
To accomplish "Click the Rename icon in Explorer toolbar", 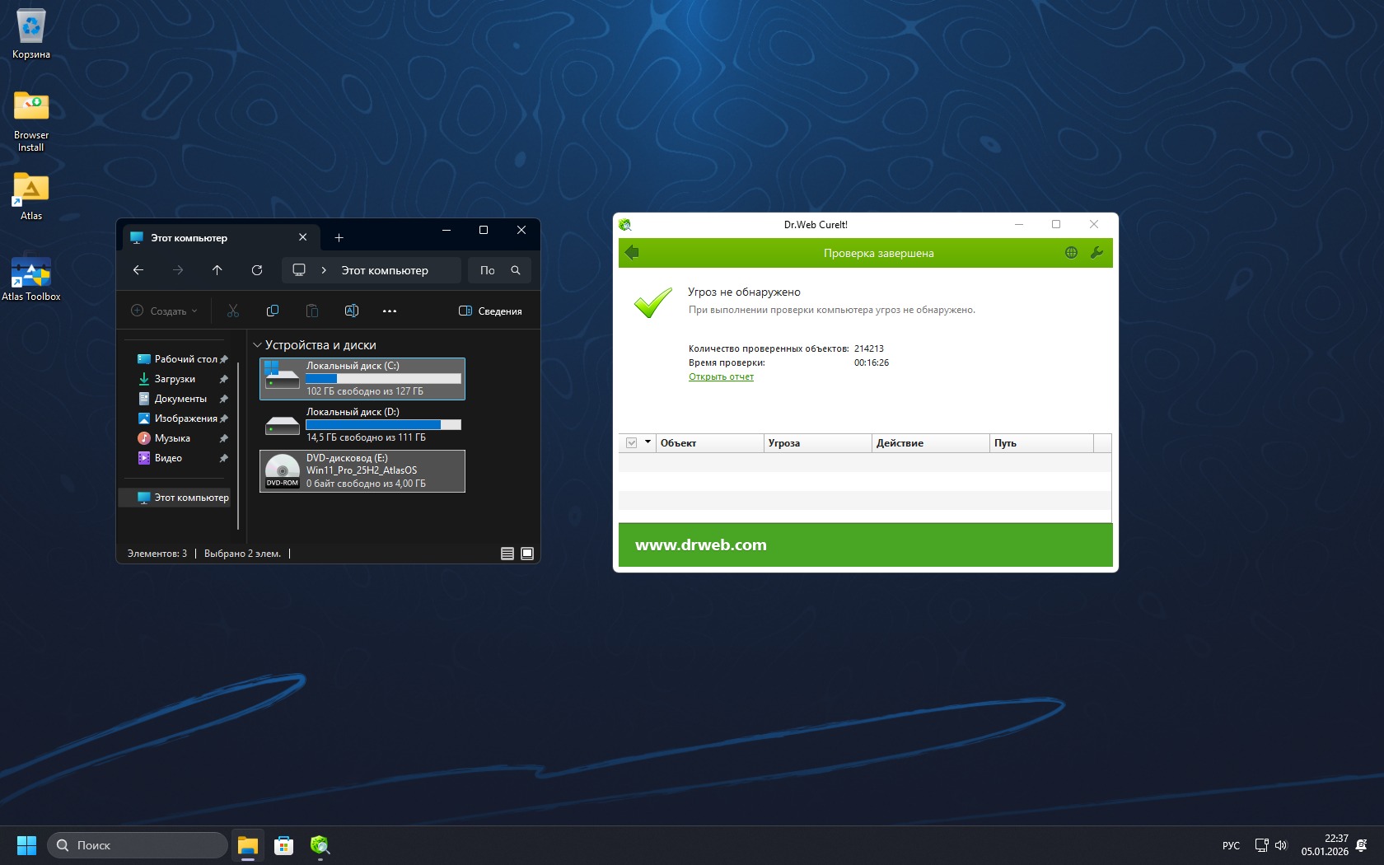I will point(352,311).
